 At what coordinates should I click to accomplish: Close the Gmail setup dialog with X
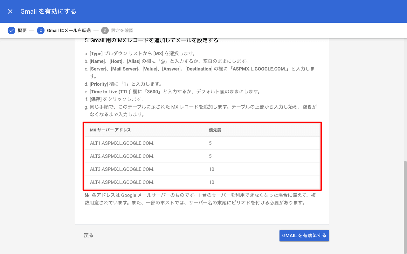tap(10, 11)
